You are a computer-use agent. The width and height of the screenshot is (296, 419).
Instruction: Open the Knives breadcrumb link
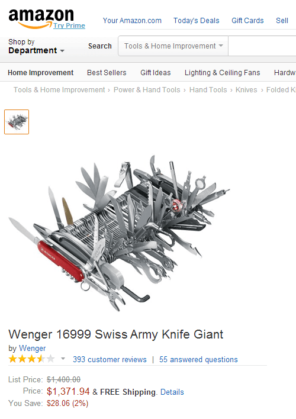tap(246, 90)
